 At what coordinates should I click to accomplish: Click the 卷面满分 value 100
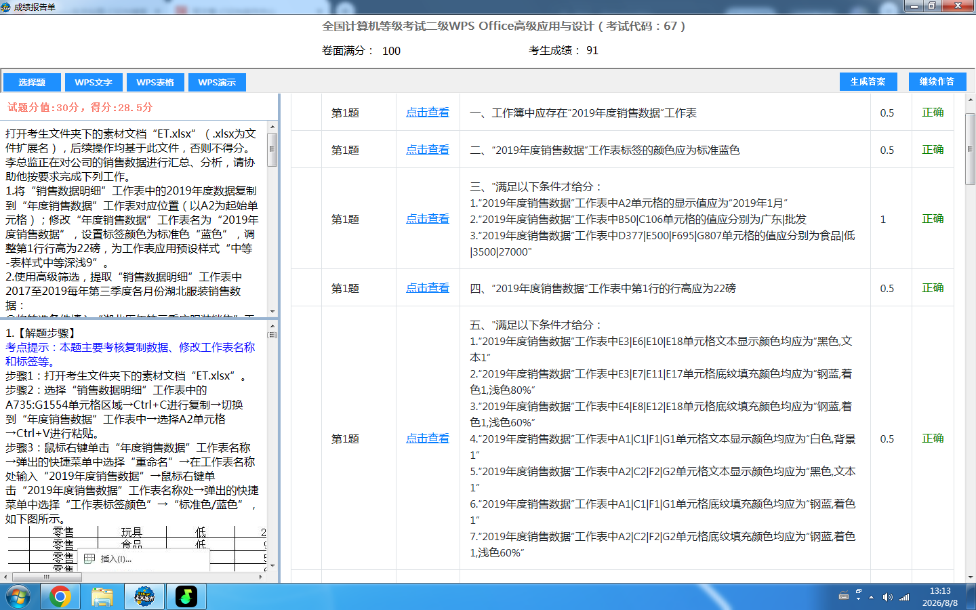click(391, 51)
